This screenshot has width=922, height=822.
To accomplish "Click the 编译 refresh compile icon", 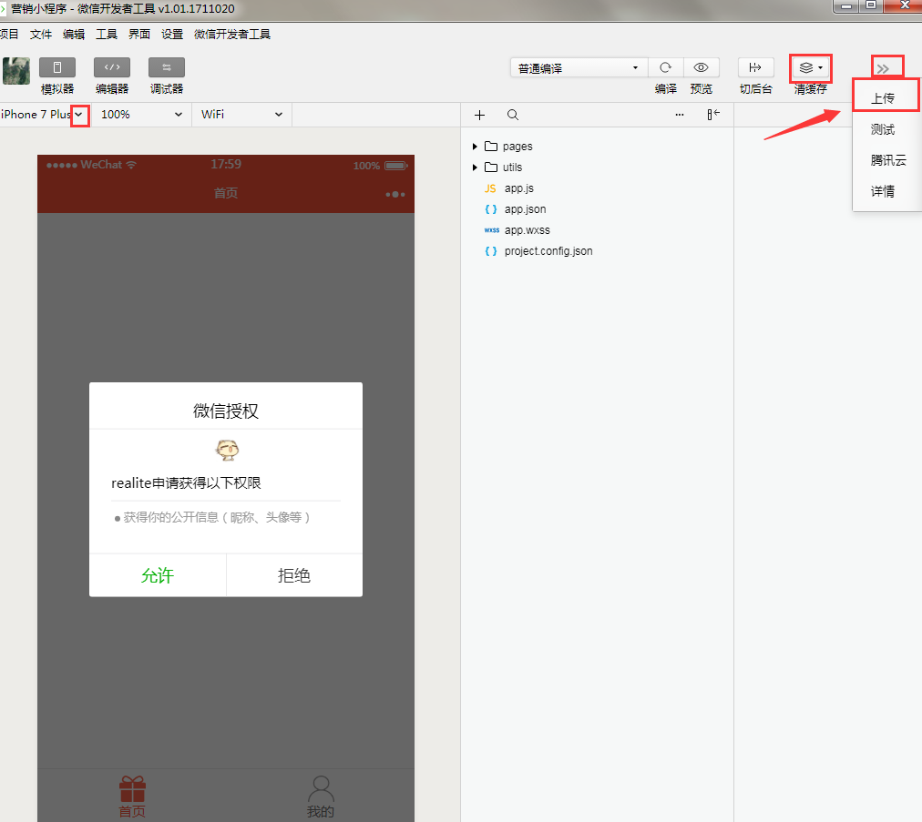I will [x=666, y=67].
